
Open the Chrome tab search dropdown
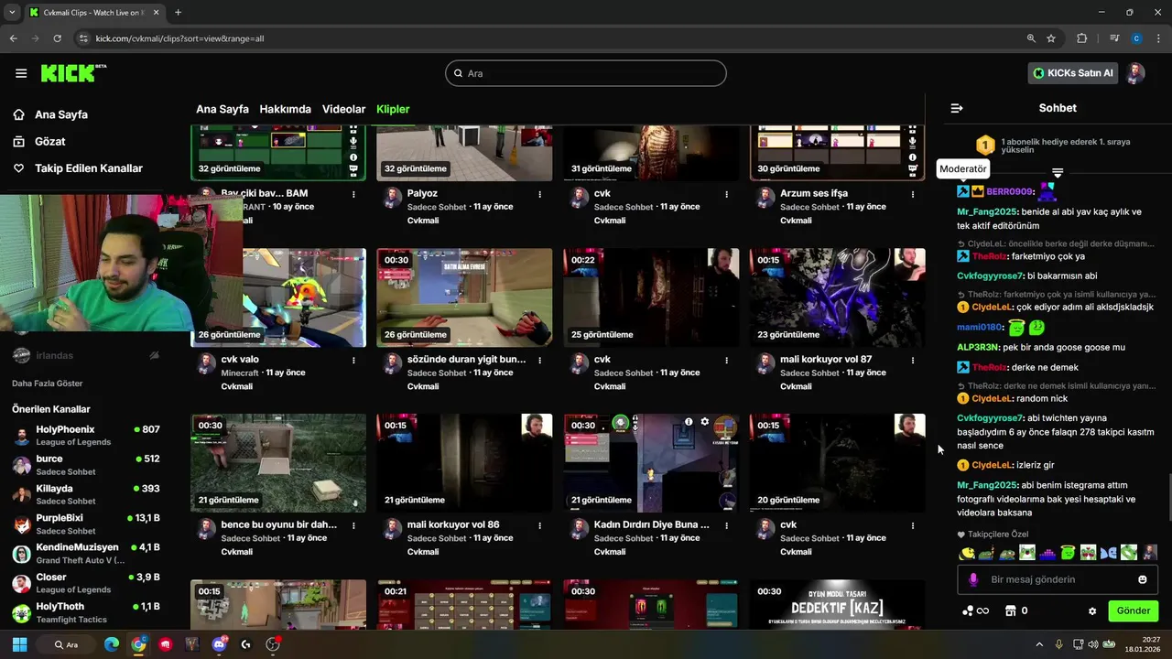pos(12,13)
